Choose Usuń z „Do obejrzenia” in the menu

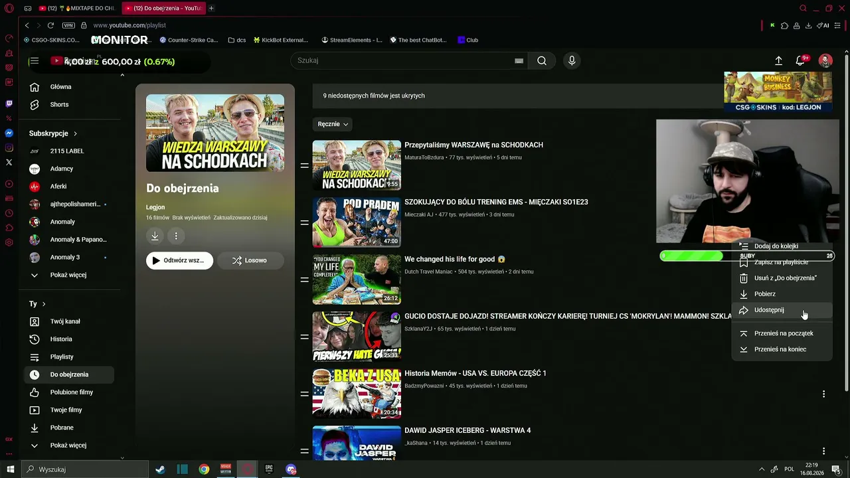[x=782, y=278]
